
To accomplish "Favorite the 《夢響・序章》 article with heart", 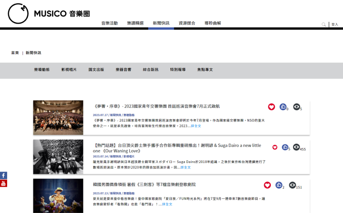I will [271, 107].
